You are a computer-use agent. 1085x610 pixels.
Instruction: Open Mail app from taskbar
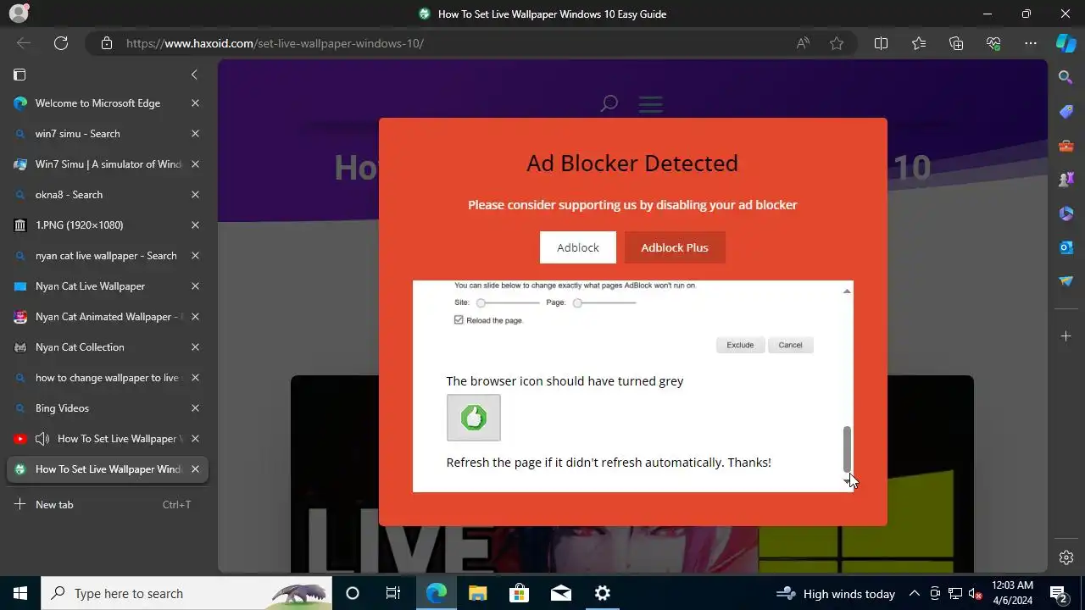tap(560, 593)
